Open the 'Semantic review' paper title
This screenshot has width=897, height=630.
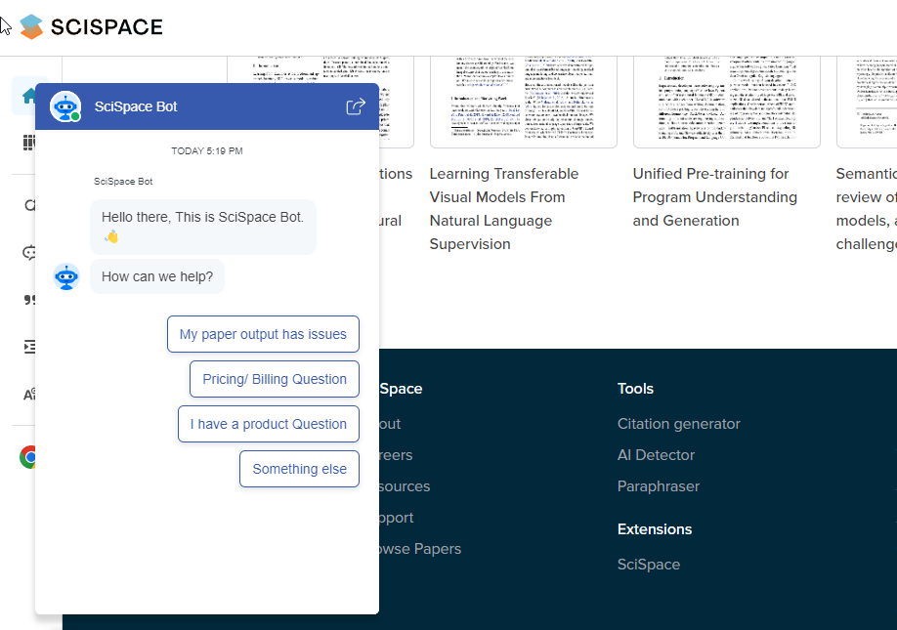tap(866, 209)
